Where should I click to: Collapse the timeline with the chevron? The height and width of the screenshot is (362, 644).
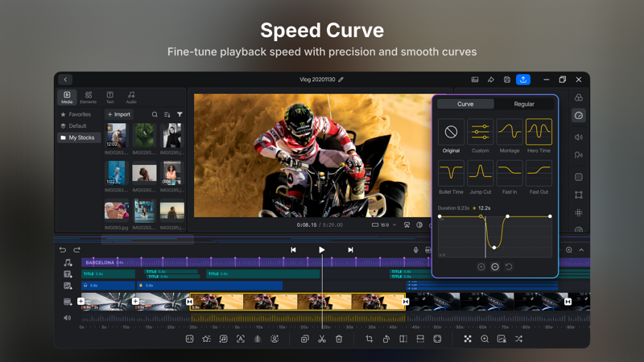(581, 249)
